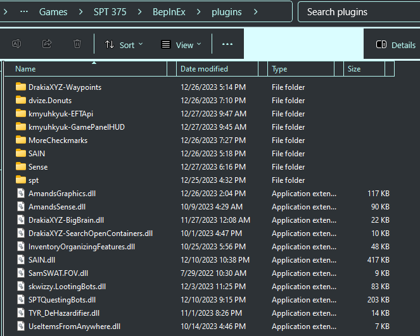Select the dvize.Donuts folder icon
The width and height of the screenshot is (420, 336).
pyautogui.click(x=21, y=101)
